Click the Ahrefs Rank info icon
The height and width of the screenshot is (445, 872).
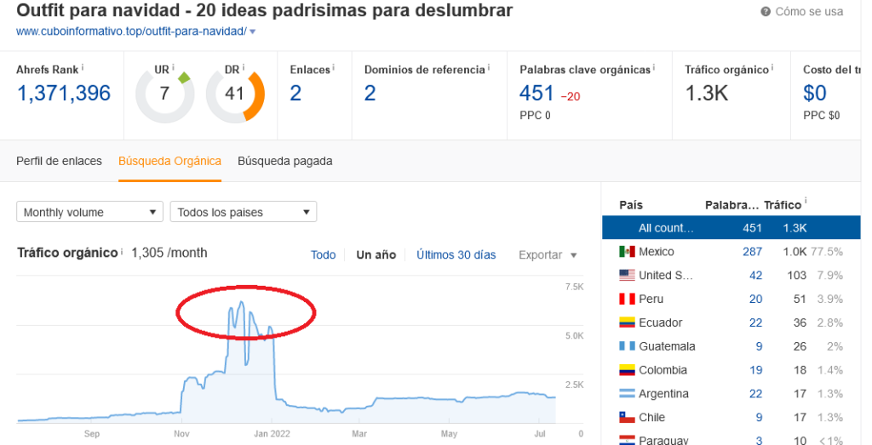coord(83,67)
